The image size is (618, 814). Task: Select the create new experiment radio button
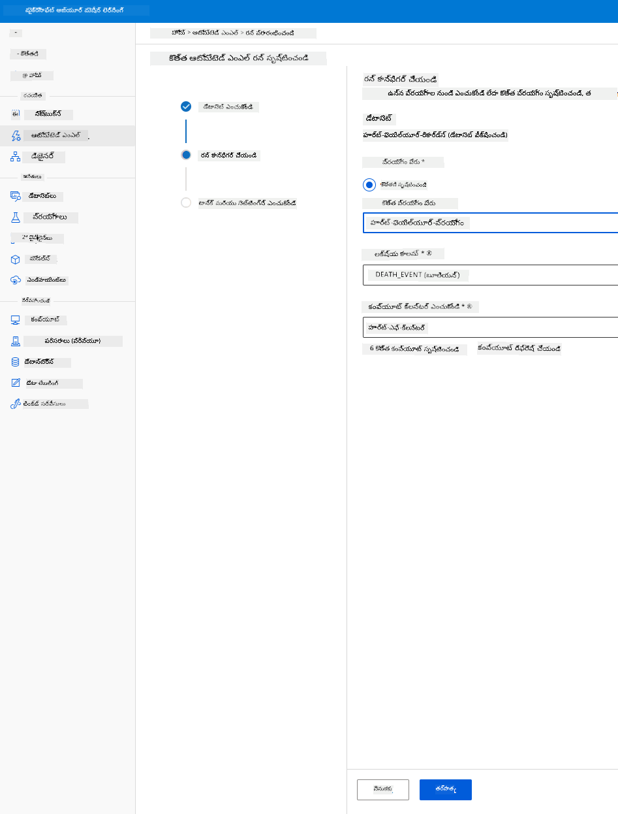point(369,185)
